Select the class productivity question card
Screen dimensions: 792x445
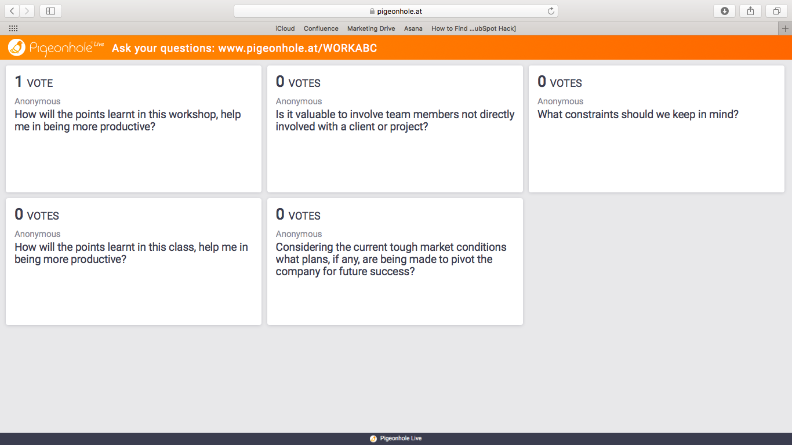(133, 261)
